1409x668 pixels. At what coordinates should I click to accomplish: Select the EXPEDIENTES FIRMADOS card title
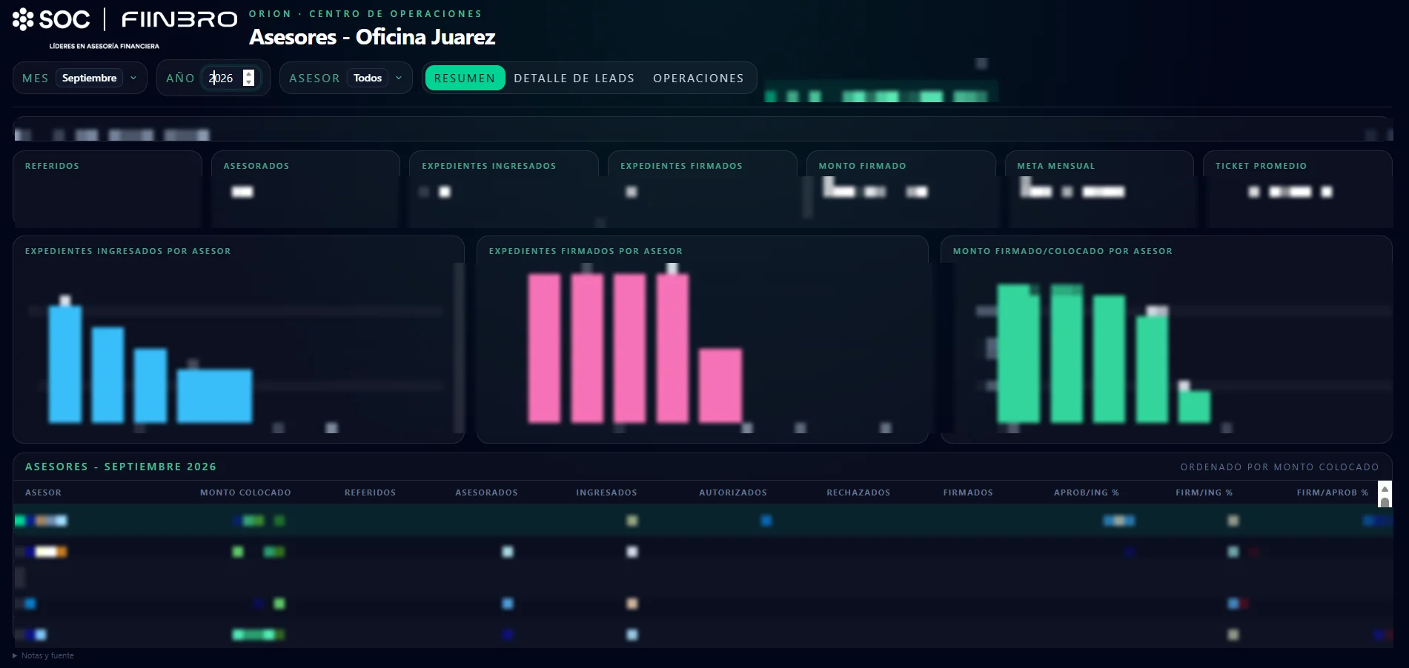click(681, 166)
